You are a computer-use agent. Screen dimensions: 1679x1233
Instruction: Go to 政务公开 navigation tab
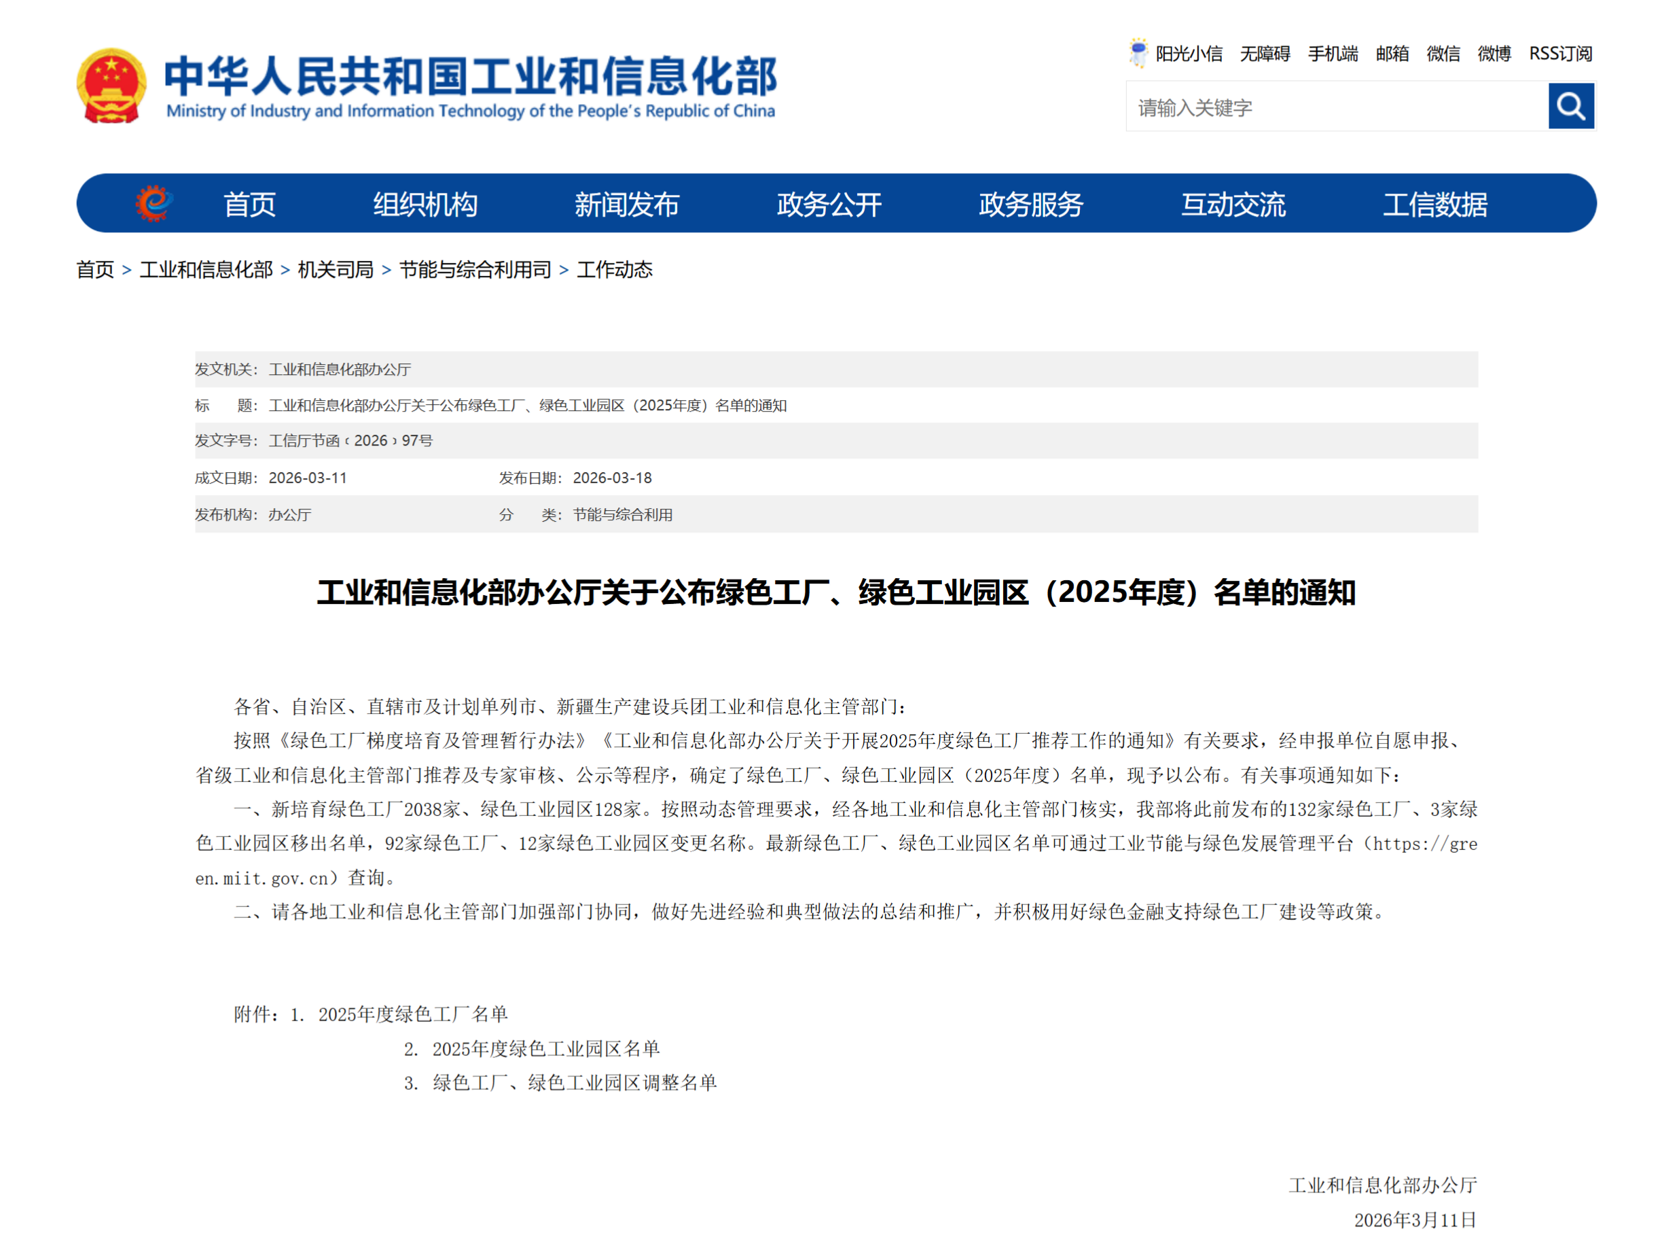click(829, 204)
